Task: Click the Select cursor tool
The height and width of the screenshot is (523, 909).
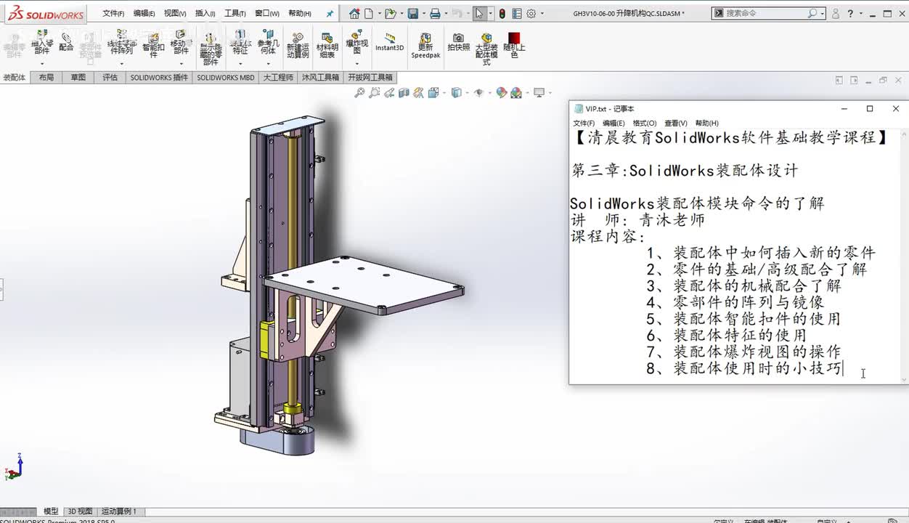Action: [x=478, y=13]
